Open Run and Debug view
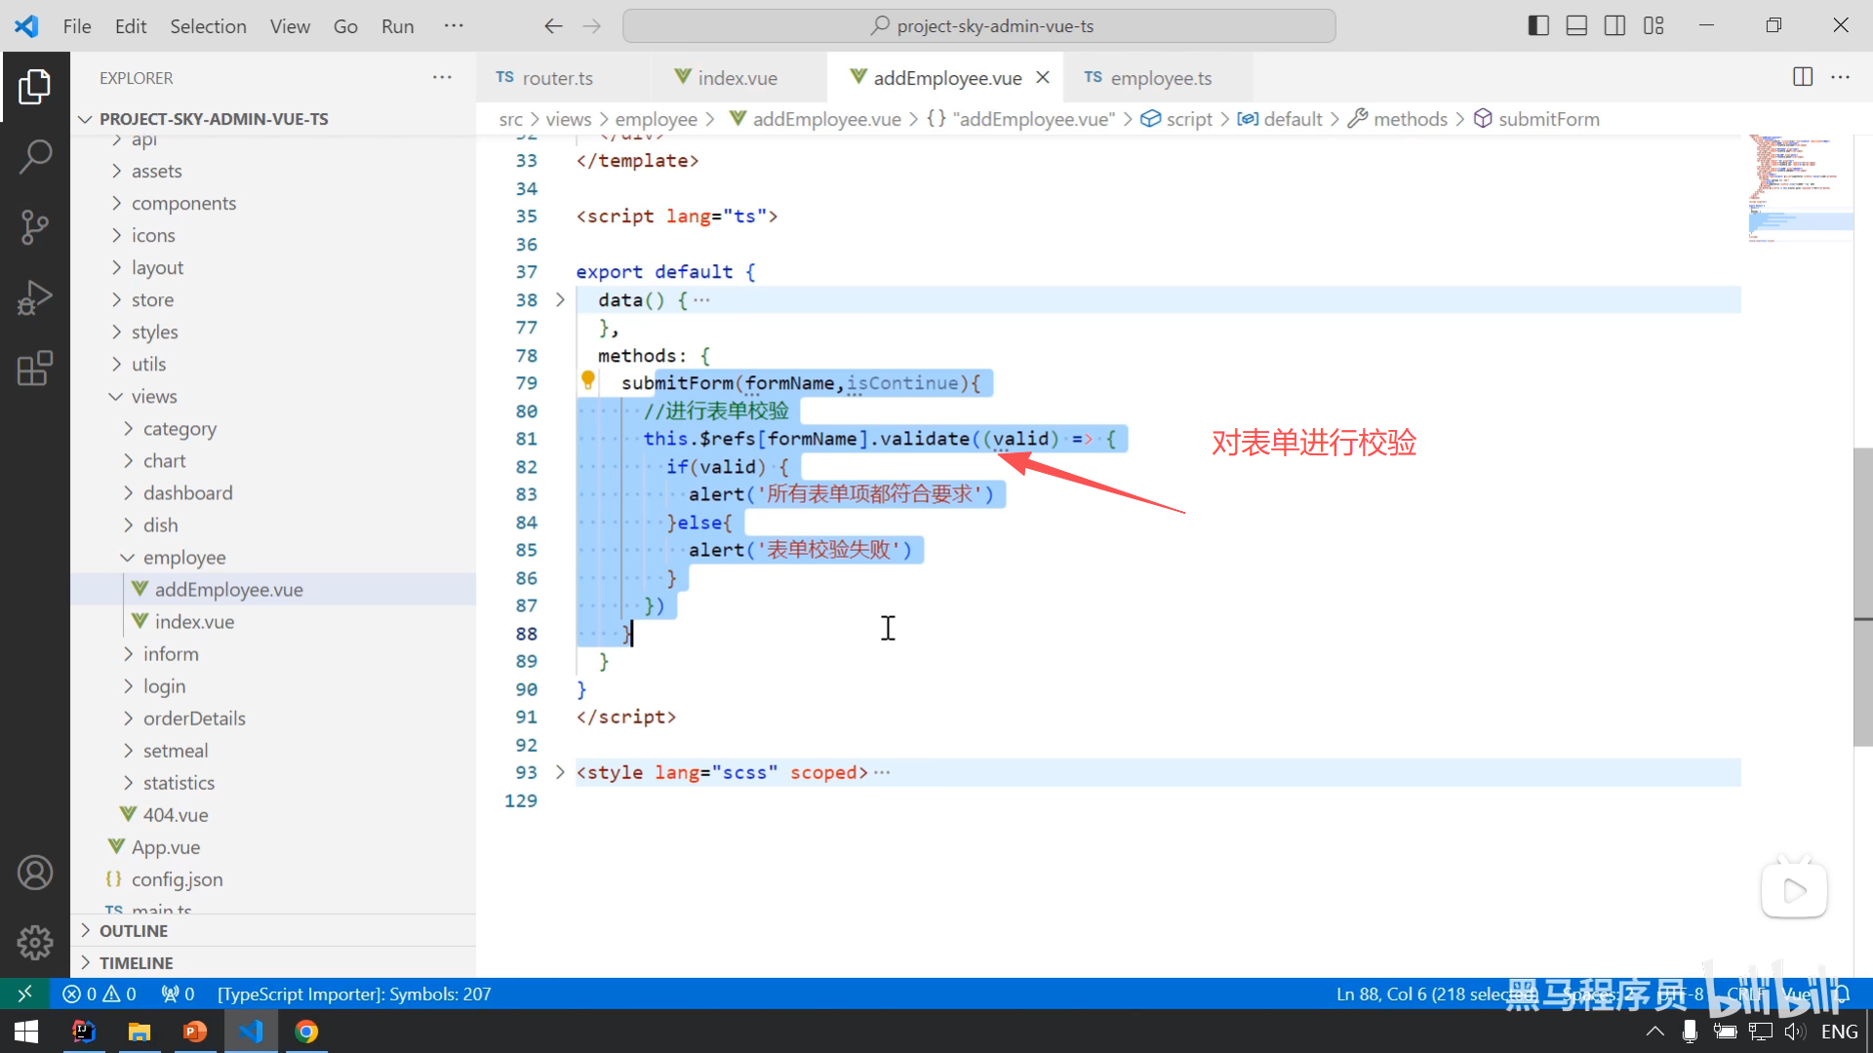The width and height of the screenshot is (1873, 1053). click(x=35, y=298)
